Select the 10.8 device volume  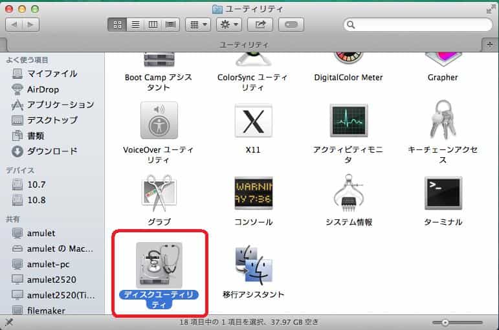coord(29,200)
